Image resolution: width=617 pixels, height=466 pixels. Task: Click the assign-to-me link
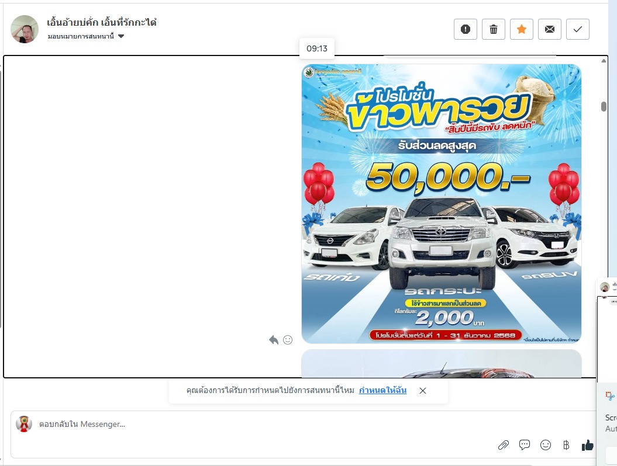click(x=382, y=390)
